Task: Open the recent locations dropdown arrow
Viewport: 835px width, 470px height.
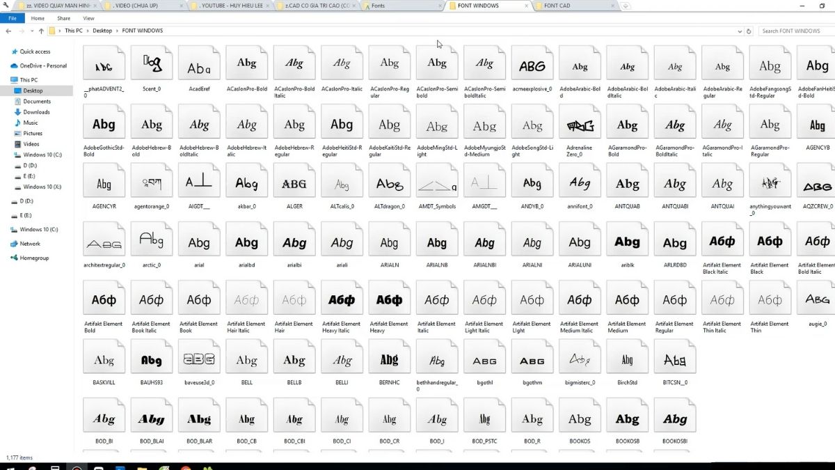Action: click(31, 31)
